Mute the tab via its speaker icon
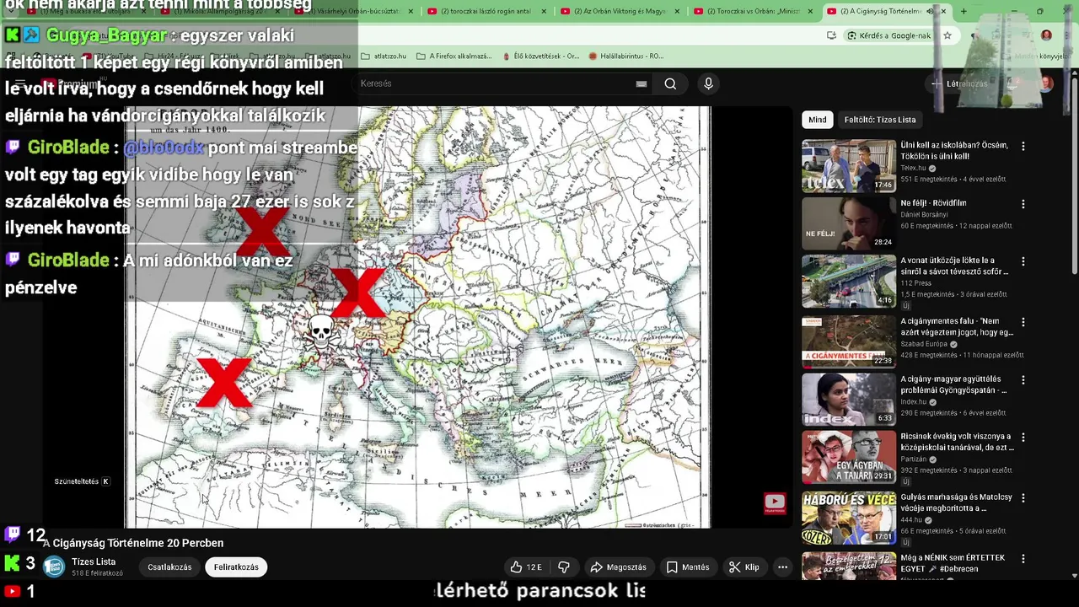 tap(930, 11)
